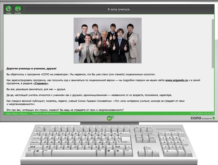Screen dimensions: 218x165
Task: Click Сменить пользователя to switch user
Action: [46, 114]
